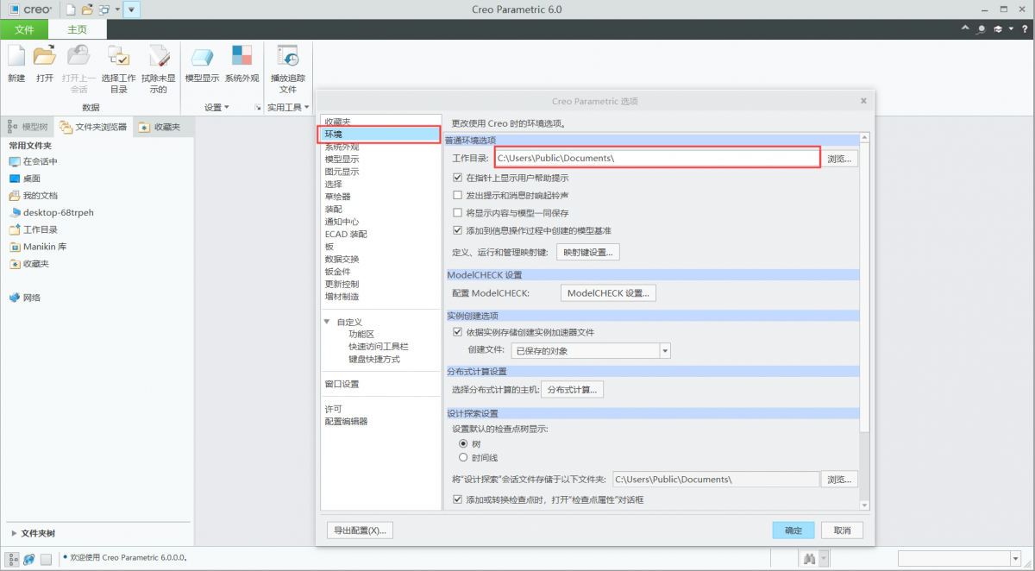Open 系统外观 from the ribbon
Image resolution: width=1035 pixels, height=571 pixels.
(241, 56)
